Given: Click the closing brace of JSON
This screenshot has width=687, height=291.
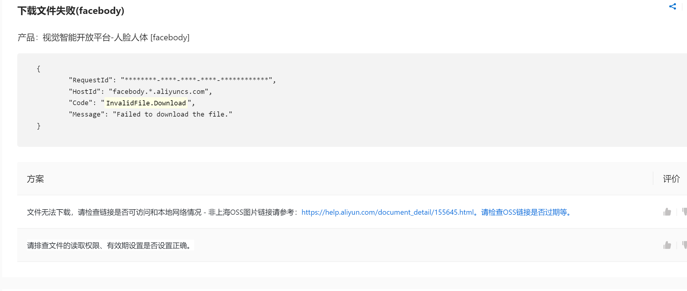Looking at the screenshot, I should tap(38, 126).
